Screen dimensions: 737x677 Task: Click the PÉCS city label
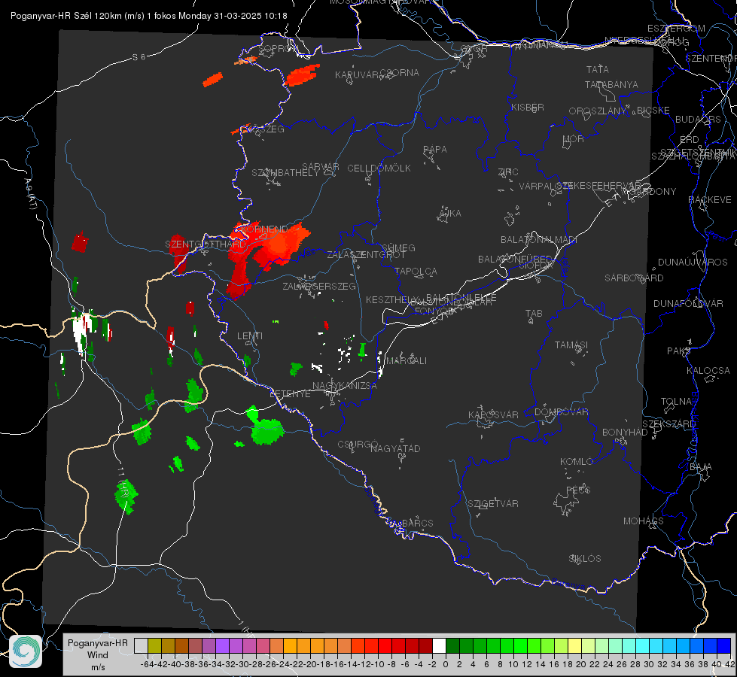577,490
